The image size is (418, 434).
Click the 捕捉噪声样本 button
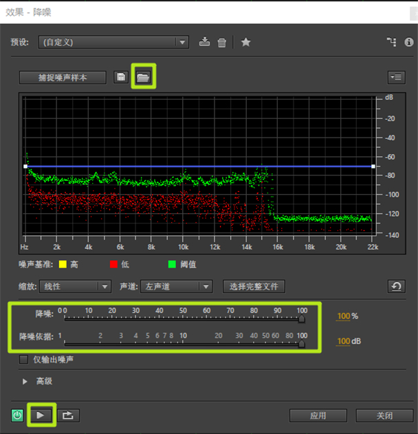click(63, 78)
